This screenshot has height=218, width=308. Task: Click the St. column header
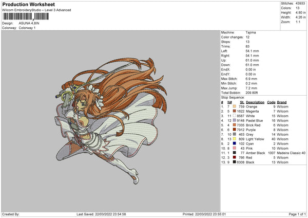pyautogui.click(x=242, y=102)
